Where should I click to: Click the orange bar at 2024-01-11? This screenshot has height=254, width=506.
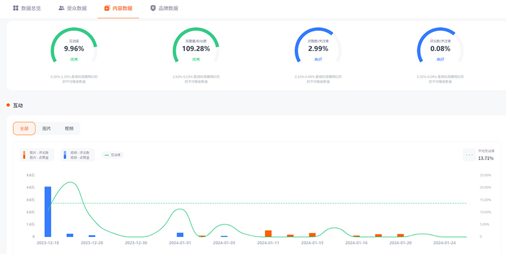coord(268,233)
